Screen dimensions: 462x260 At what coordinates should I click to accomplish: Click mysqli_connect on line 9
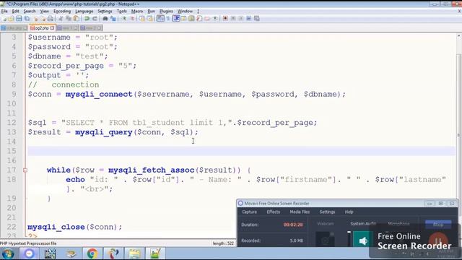coord(99,95)
